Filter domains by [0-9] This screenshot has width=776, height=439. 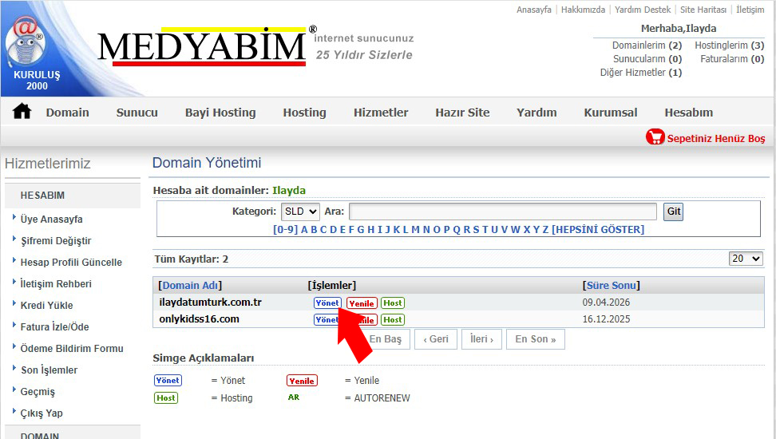pos(286,230)
